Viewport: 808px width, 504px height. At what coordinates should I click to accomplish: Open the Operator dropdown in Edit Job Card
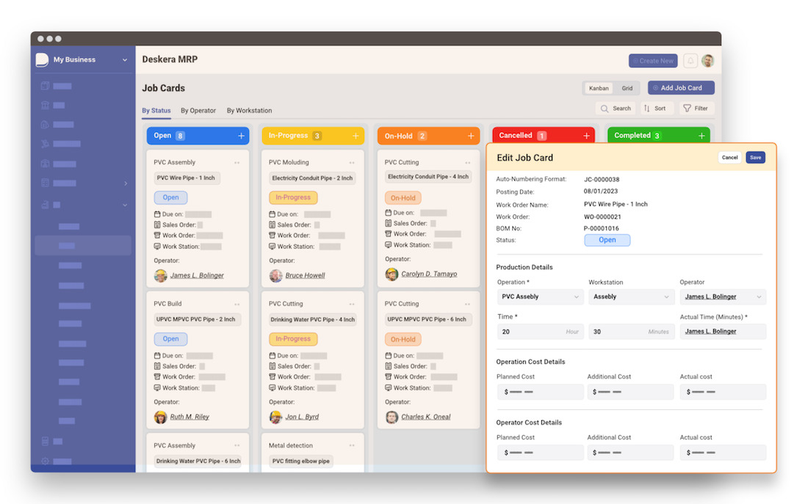point(723,297)
